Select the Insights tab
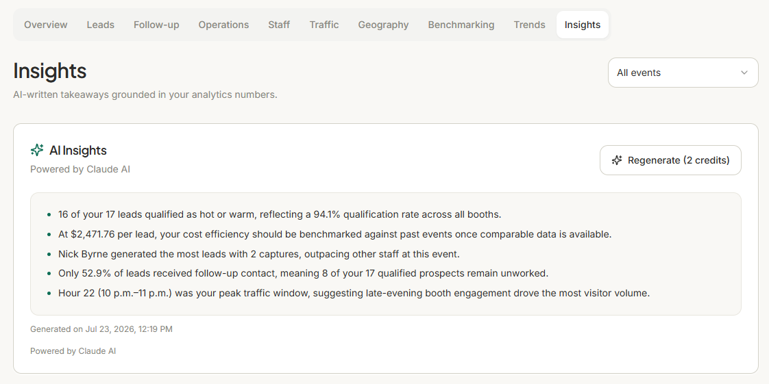This screenshot has height=384, width=769. 583,25
